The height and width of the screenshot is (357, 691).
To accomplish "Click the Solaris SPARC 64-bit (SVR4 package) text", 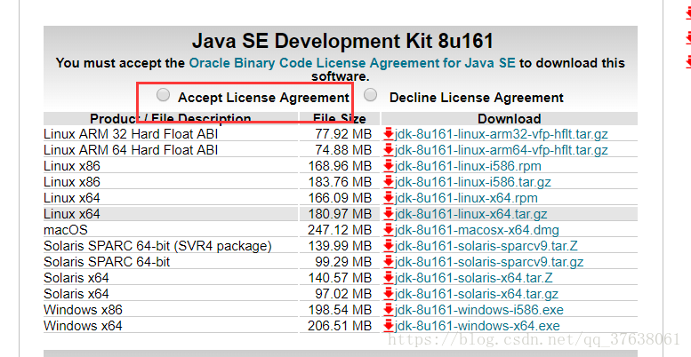I will tap(157, 246).
